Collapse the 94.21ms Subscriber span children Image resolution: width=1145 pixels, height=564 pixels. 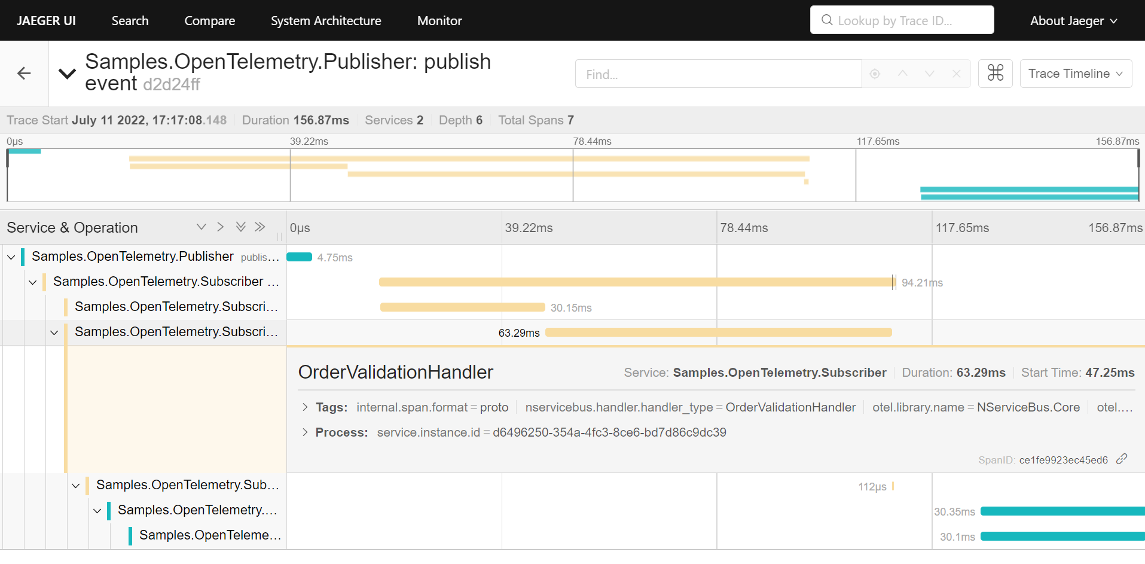point(33,282)
